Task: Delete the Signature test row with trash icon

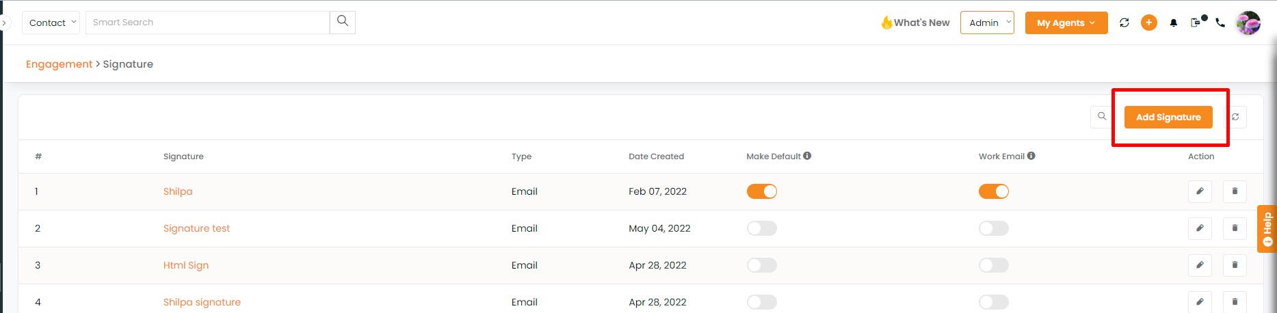Action: pos(1235,228)
